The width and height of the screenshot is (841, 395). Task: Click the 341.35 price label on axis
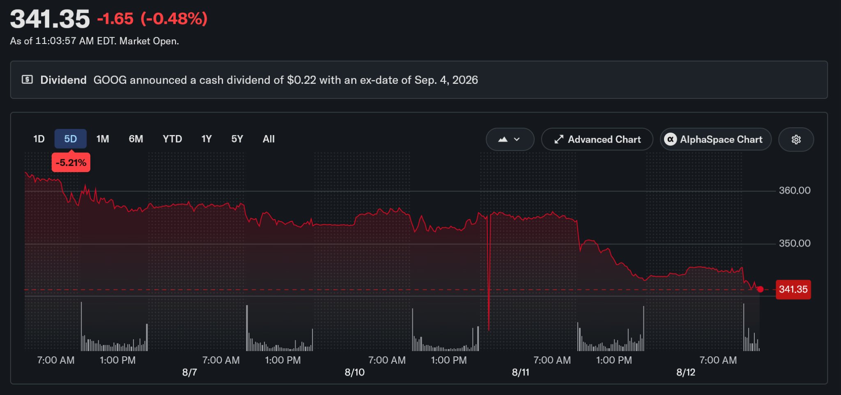[x=793, y=289]
